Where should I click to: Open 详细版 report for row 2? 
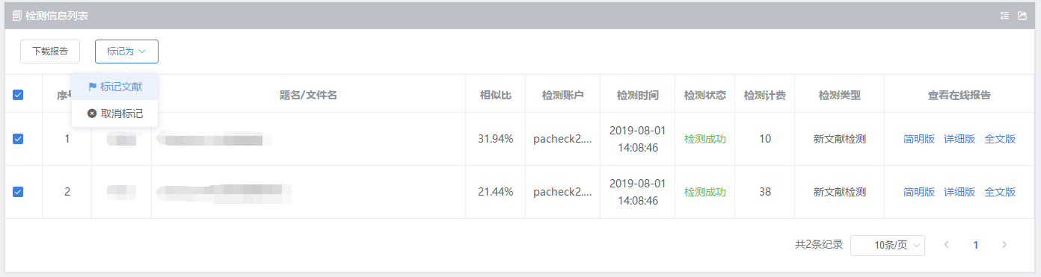959,192
